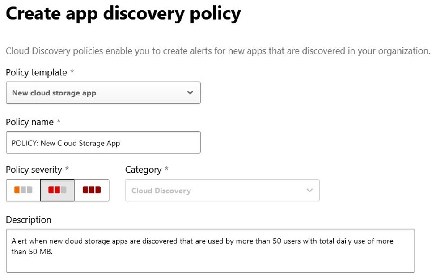436x278 pixels.
Task: Select the low severity indicator
Action: click(x=23, y=190)
